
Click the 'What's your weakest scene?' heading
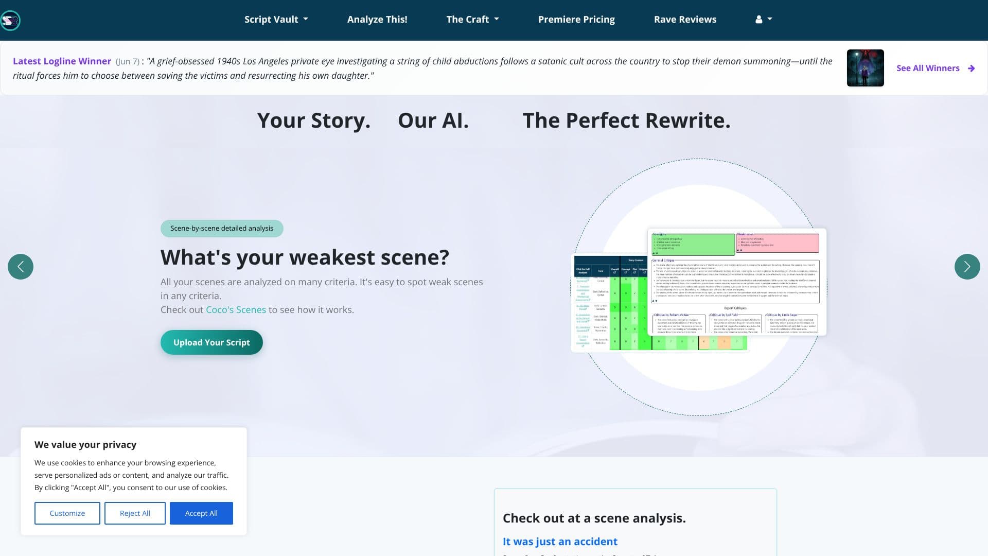[305, 257]
